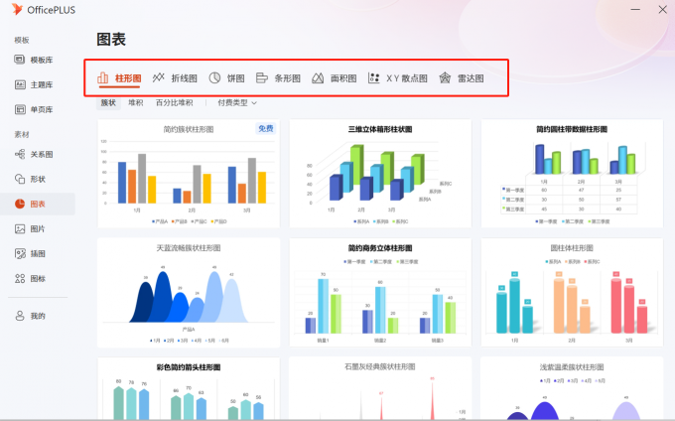Switch to the 饼图 chart tab
This screenshot has height=421, width=675.
click(227, 78)
